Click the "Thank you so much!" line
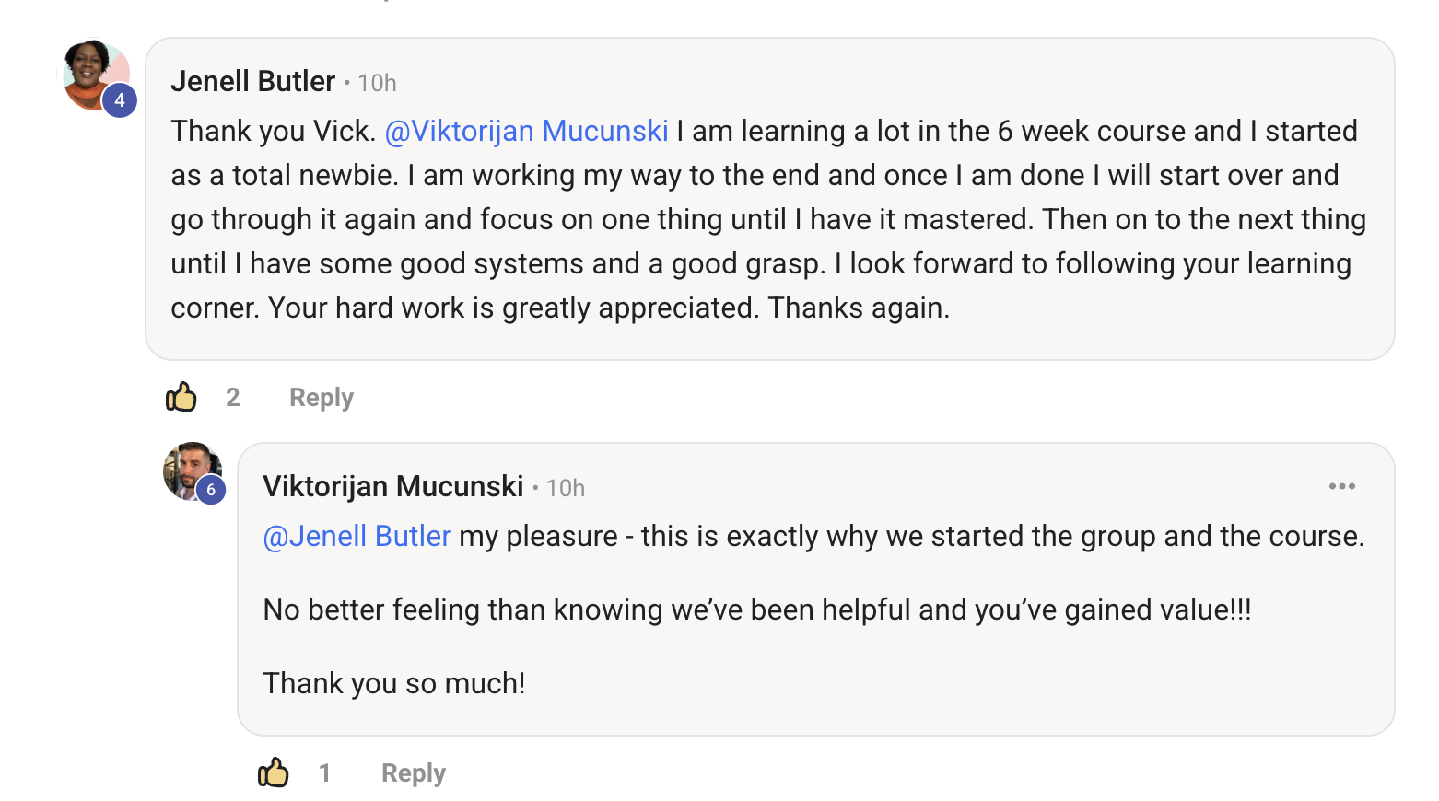The width and height of the screenshot is (1439, 801). pyautogui.click(x=394, y=683)
